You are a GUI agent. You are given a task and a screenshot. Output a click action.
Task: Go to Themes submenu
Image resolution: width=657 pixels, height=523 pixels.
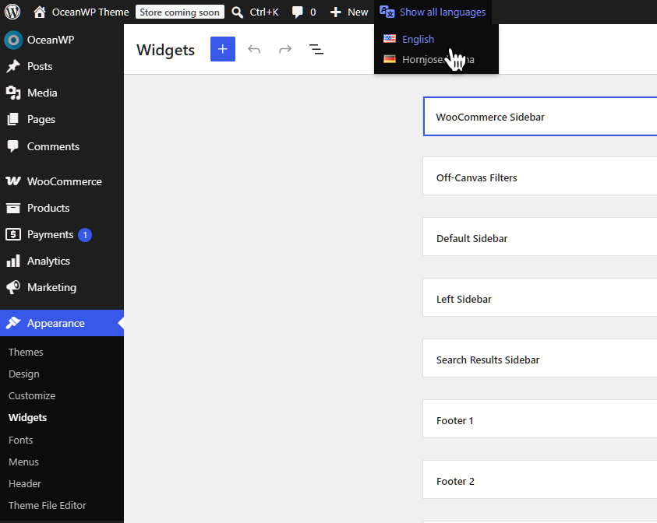26,353
